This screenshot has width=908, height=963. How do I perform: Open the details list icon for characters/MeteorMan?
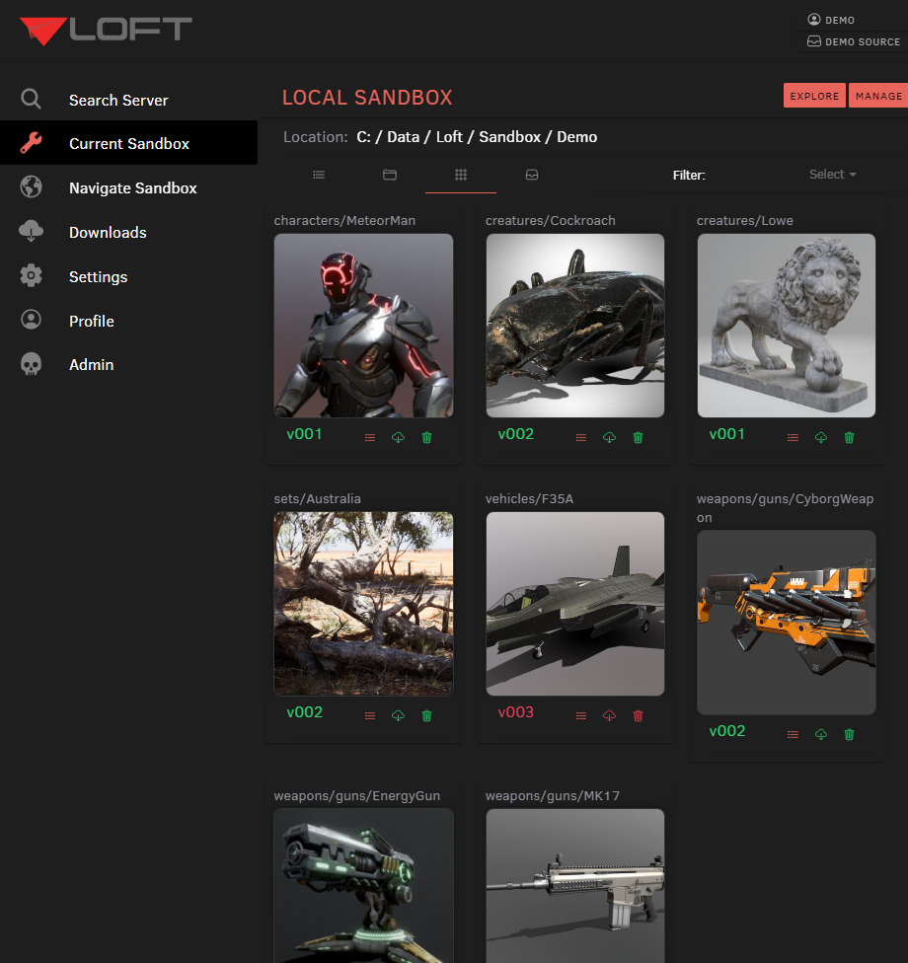click(369, 437)
